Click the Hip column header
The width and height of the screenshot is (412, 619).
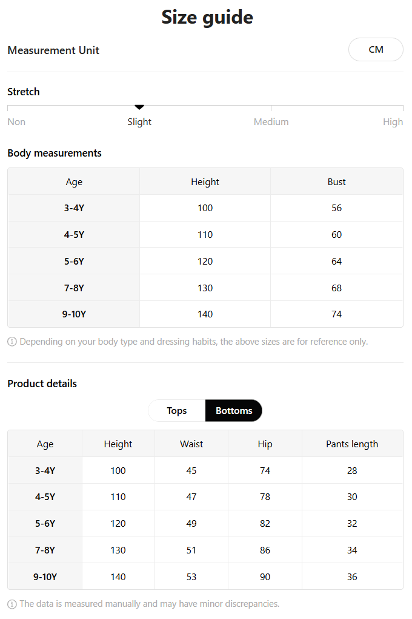(x=265, y=444)
